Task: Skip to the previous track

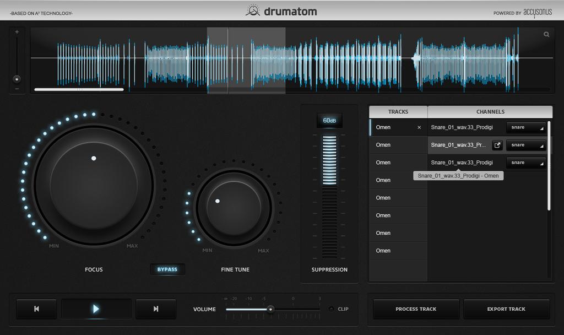Action: [36, 309]
